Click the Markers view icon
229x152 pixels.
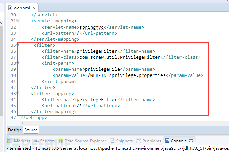click(x=10, y=141)
